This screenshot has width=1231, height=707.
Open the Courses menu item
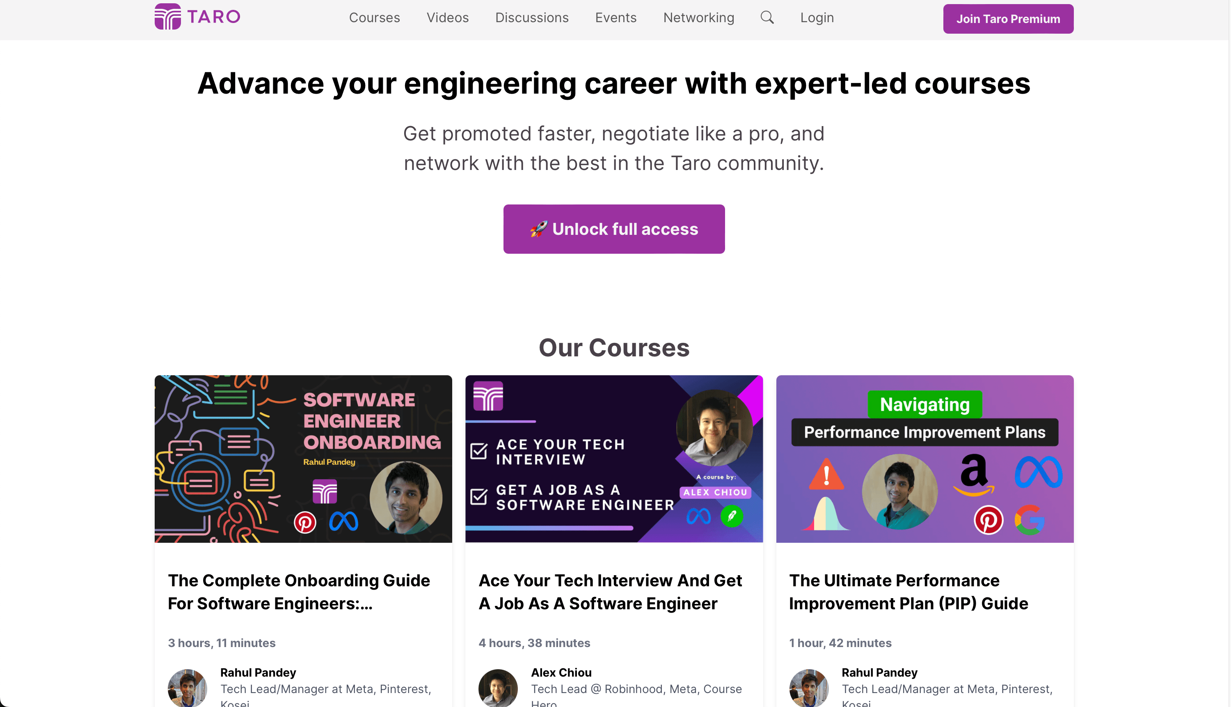click(374, 18)
